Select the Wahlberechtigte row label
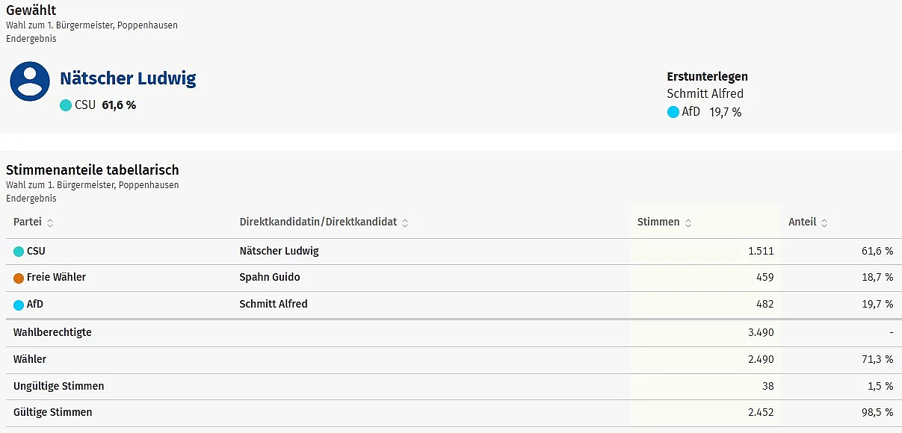 coord(52,332)
